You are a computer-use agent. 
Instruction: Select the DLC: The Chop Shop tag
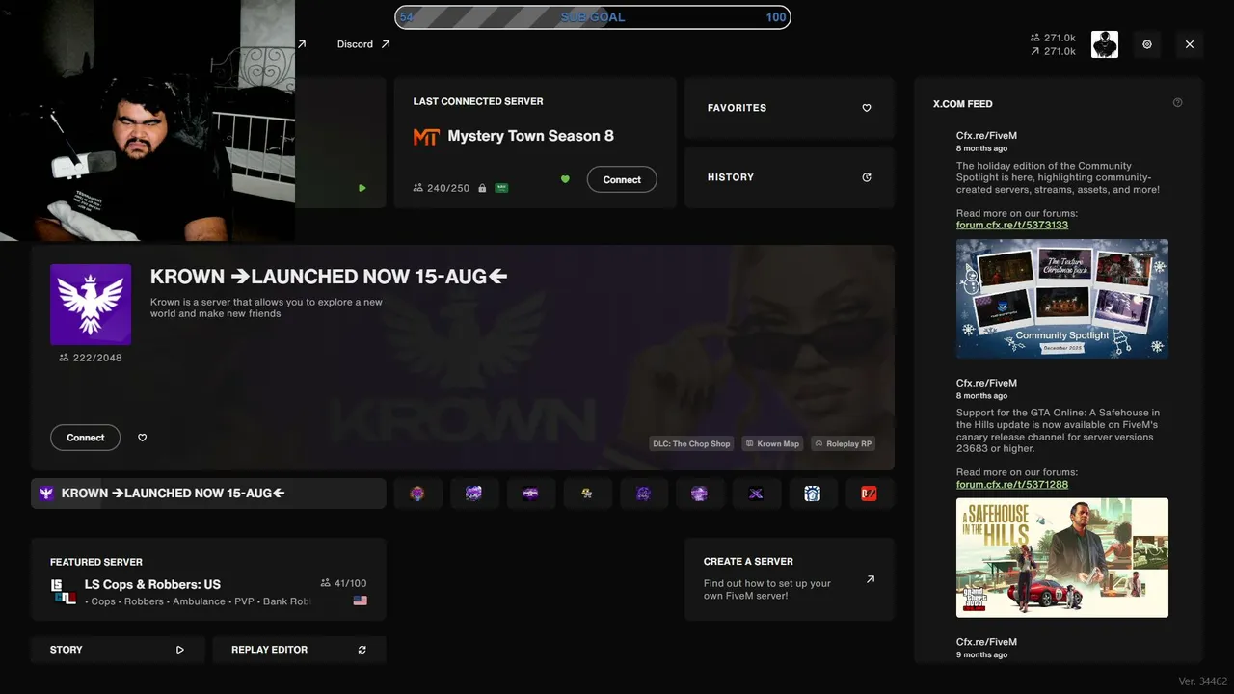692,444
